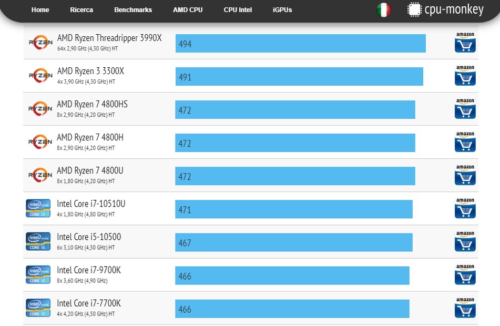This screenshot has width=500, height=326.
Task: Open Intel Core i7-9700K link
Action: point(89,270)
